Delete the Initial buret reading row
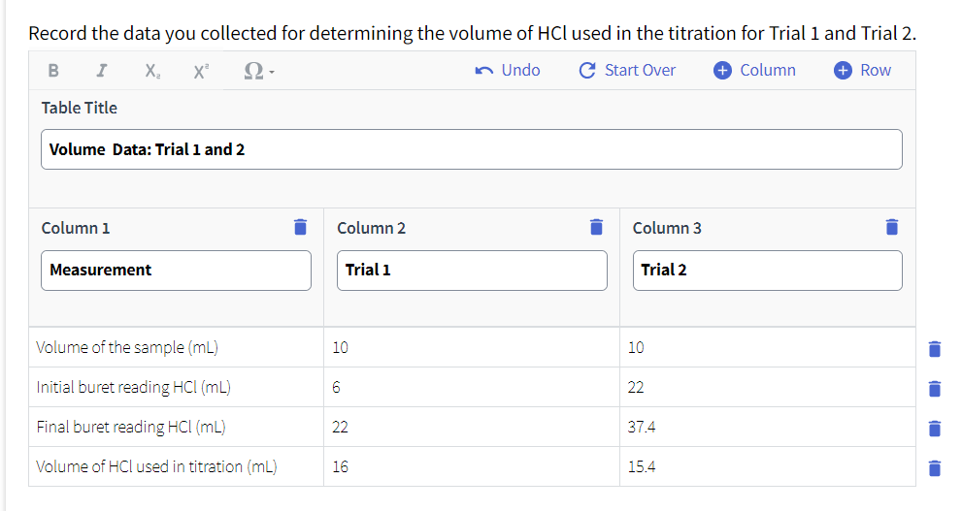This screenshot has width=962, height=511. pyautogui.click(x=935, y=389)
